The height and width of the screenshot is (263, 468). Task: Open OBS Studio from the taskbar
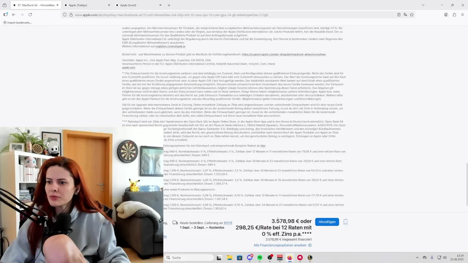tap(270, 258)
